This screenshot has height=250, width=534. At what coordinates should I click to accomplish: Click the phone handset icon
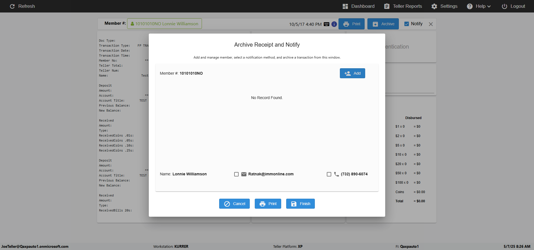[337, 174]
